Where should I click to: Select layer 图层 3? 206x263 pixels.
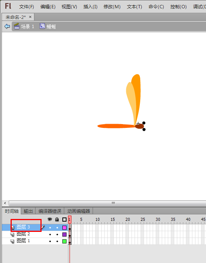(23, 227)
